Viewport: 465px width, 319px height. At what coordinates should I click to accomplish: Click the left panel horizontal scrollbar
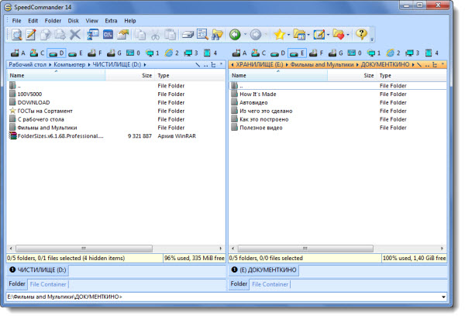[x=116, y=247]
